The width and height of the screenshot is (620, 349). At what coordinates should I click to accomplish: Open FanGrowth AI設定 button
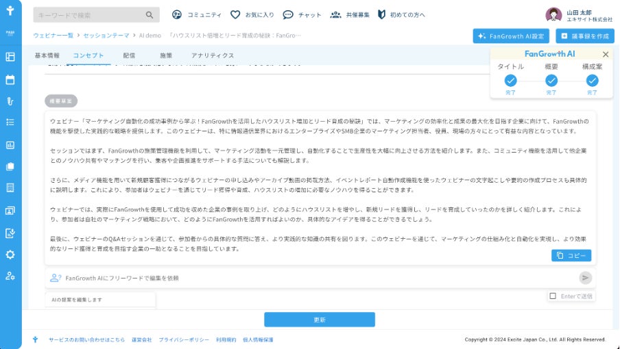coord(511,36)
